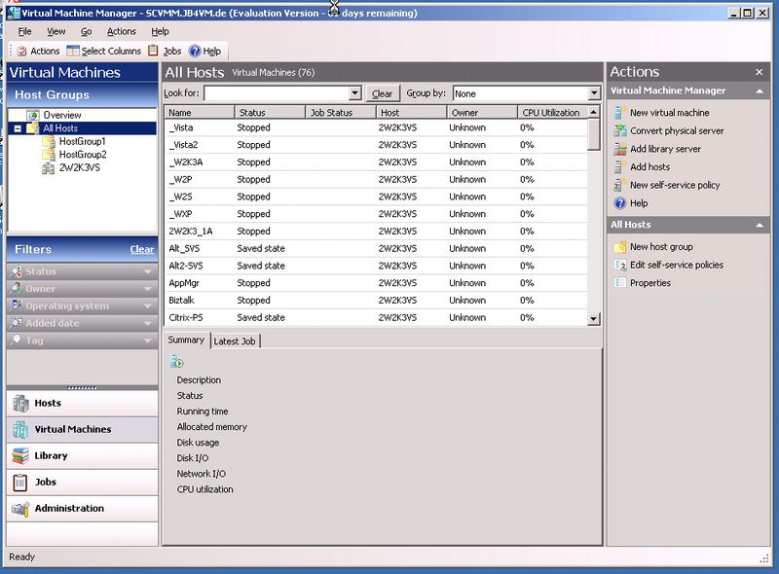The height and width of the screenshot is (574, 779).
Task: Open Jobs from the toolbar clipboard icon
Action: coord(154,51)
